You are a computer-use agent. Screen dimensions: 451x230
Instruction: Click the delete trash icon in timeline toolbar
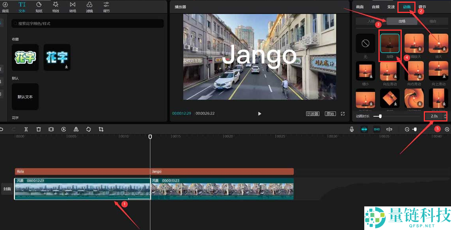tap(39, 129)
